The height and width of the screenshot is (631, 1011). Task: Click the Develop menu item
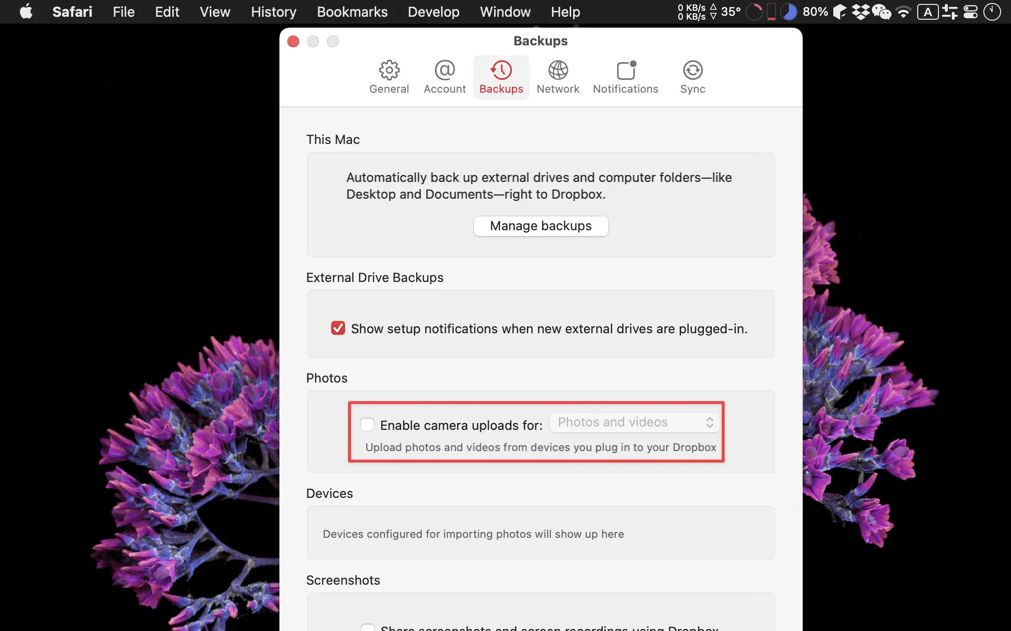click(434, 12)
